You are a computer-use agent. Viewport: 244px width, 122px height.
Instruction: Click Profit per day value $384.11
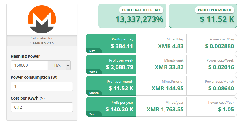119,46
